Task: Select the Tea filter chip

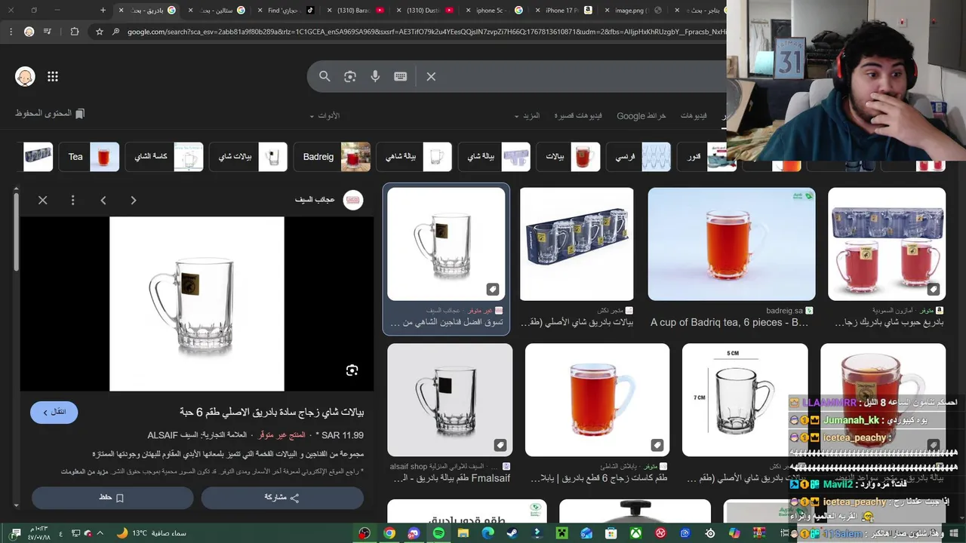Action: pos(89,157)
